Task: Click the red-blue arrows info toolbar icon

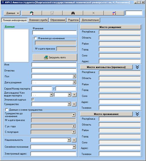Action: point(114,13)
